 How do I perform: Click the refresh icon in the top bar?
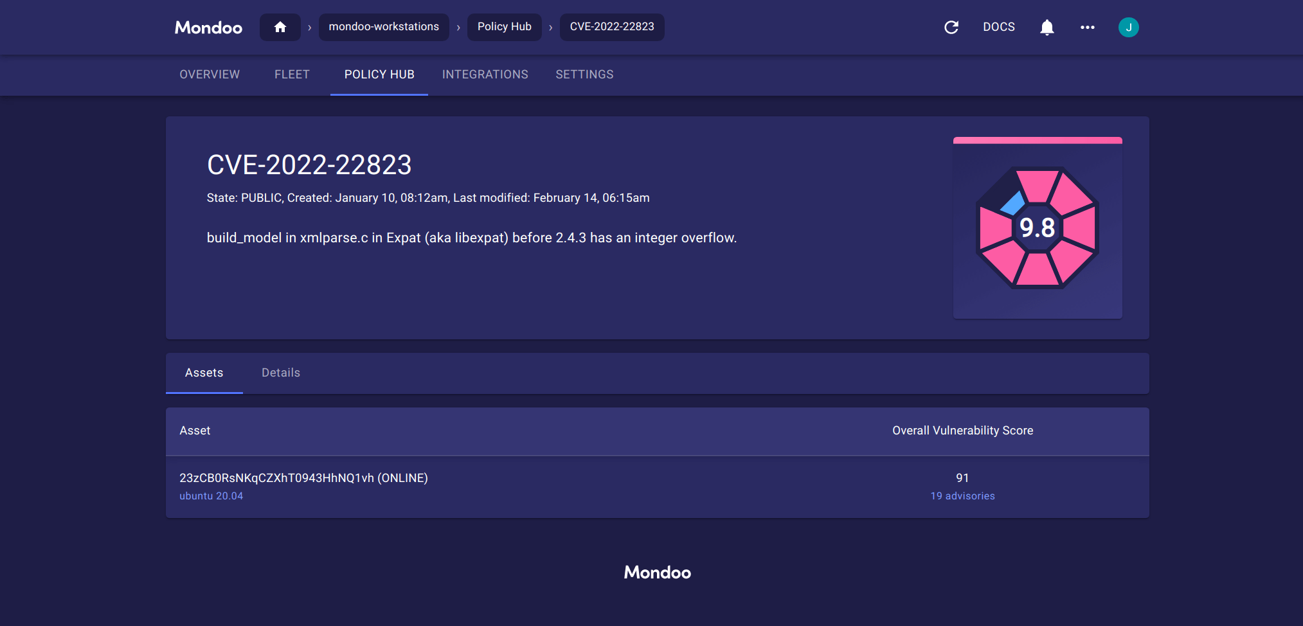point(951,27)
